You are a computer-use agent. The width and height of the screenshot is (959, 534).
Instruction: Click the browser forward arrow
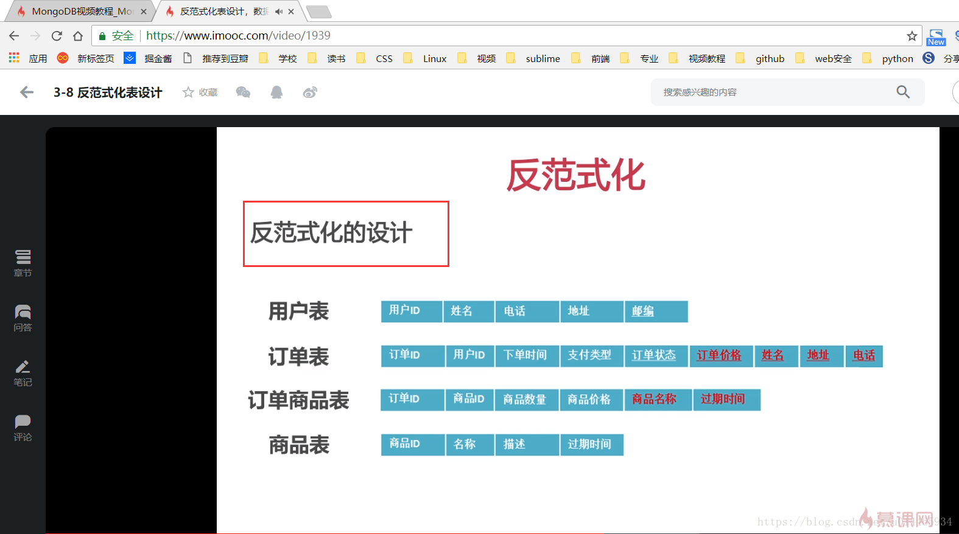35,36
